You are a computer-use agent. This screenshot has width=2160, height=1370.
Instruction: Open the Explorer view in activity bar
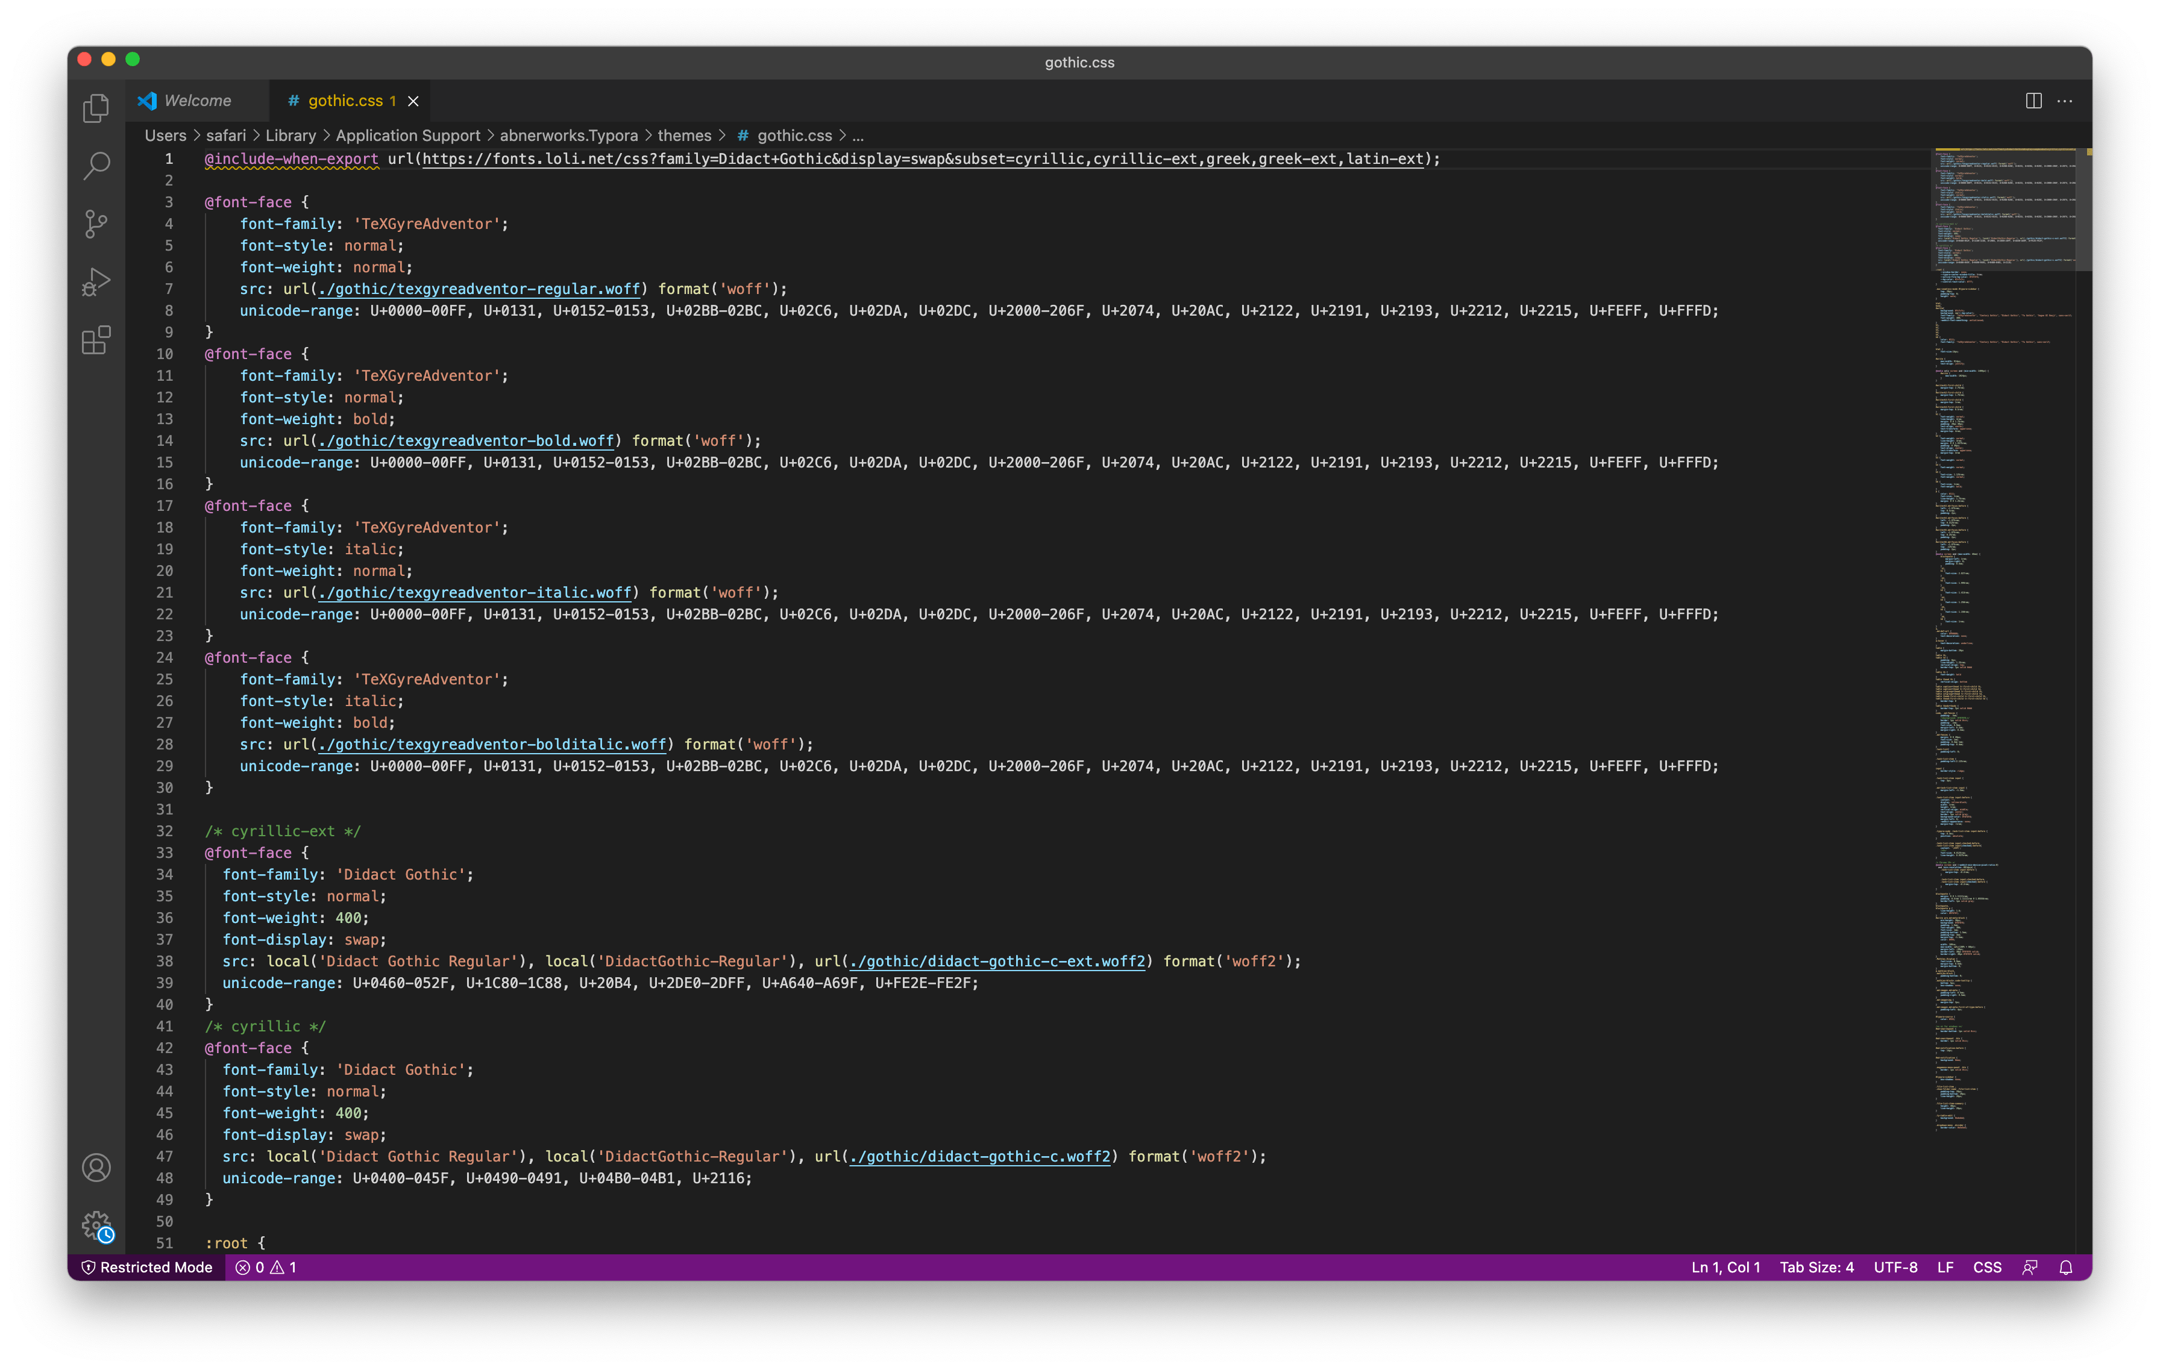pyautogui.click(x=96, y=108)
